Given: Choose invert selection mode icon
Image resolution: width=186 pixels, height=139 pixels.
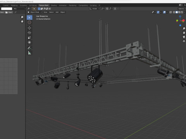Looking at the screenshot, I should (47, 9).
